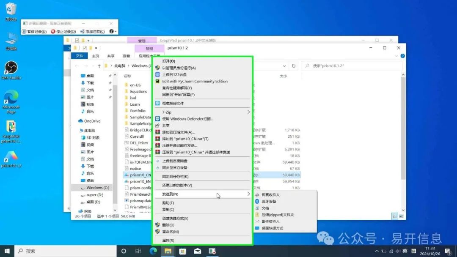Image resolution: width=457 pixels, height=257 pixels.
Task: Open the prism10.1.2 desktop shortcut
Action: click(11, 159)
